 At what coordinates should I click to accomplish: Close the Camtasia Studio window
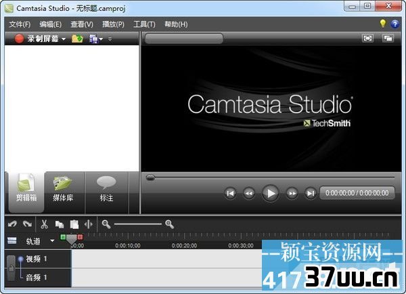click(x=388, y=6)
